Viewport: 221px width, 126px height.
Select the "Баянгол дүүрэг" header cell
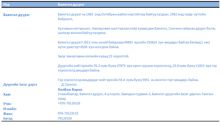click(x=71, y=5)
